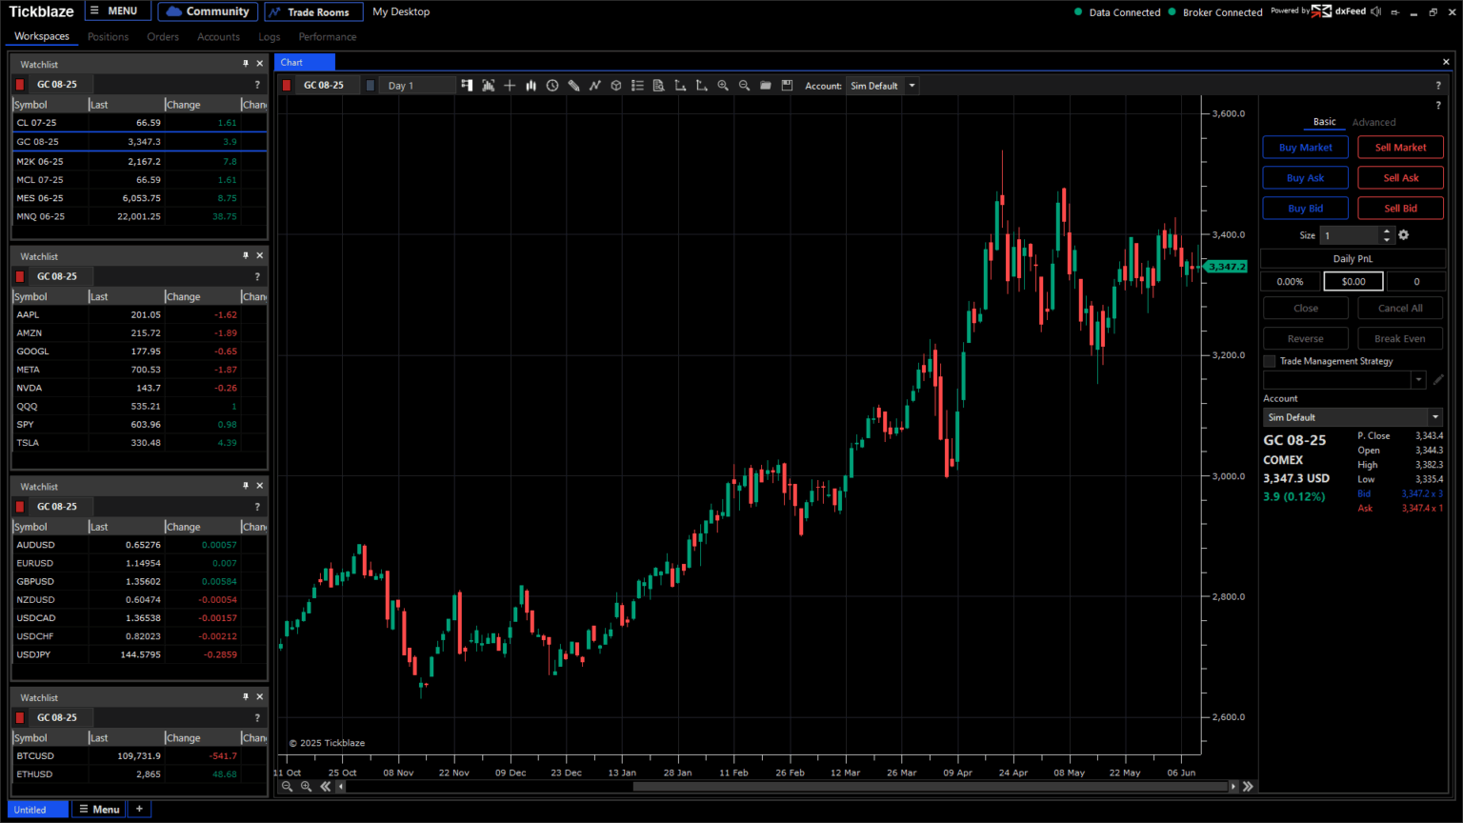Expand the chart toolbar Account dropdown
Image resolution: width=1463 pixels, height=823 pixels.
tap(912, 86)
